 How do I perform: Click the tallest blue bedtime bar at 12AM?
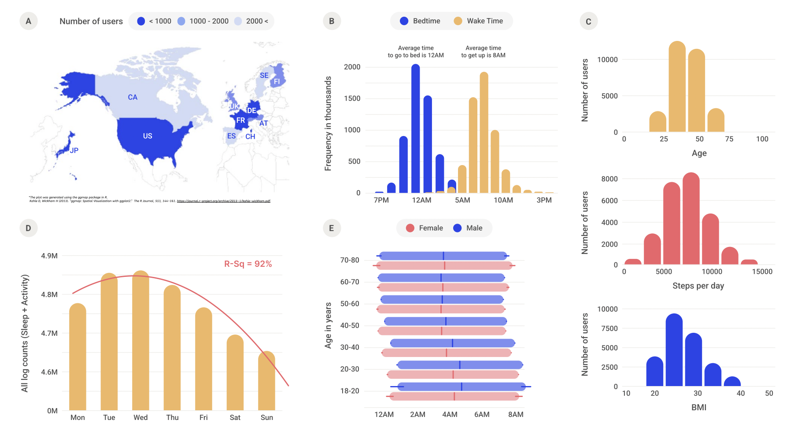pyautogui.click(x=415, y=129)
